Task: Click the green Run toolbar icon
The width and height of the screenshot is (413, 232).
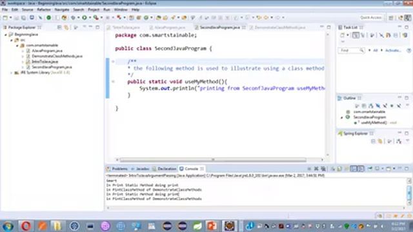Action: click(85, 17)
